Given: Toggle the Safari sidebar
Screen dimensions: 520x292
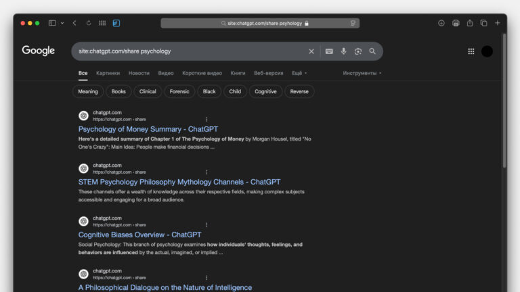Looking at the screenshot, I should 52,23.
